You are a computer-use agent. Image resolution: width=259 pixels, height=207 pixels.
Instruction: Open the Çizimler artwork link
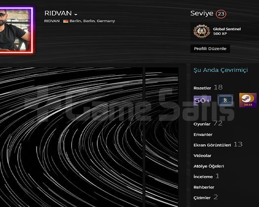[202, 198]
